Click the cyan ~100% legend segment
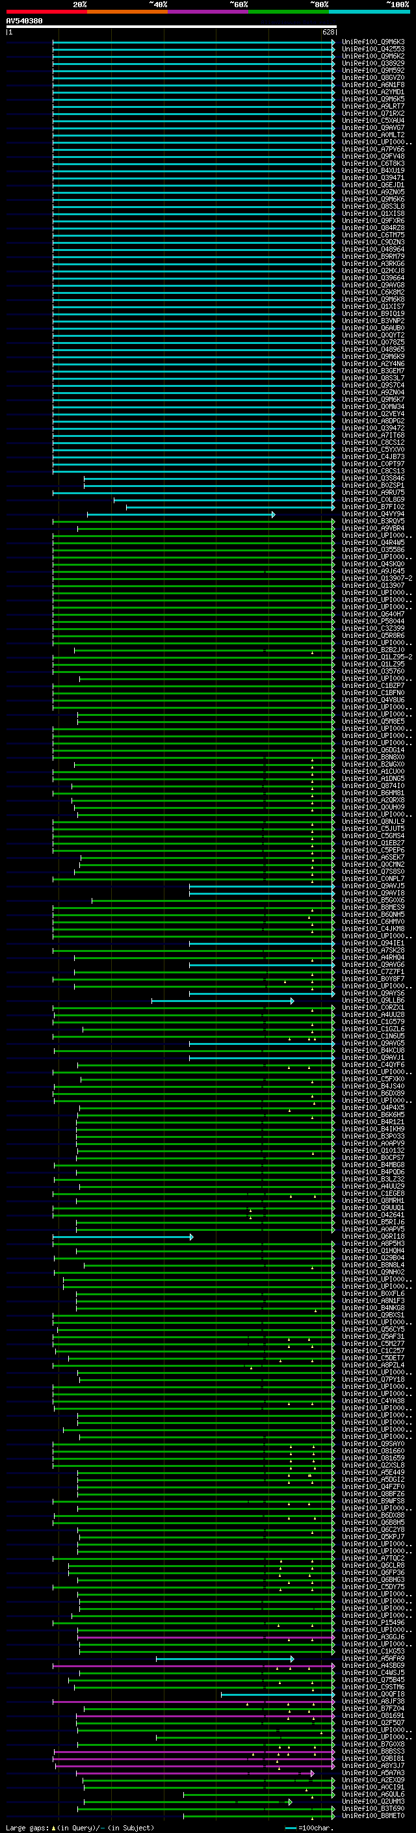The image size is (416, 1833). [369, 12]
